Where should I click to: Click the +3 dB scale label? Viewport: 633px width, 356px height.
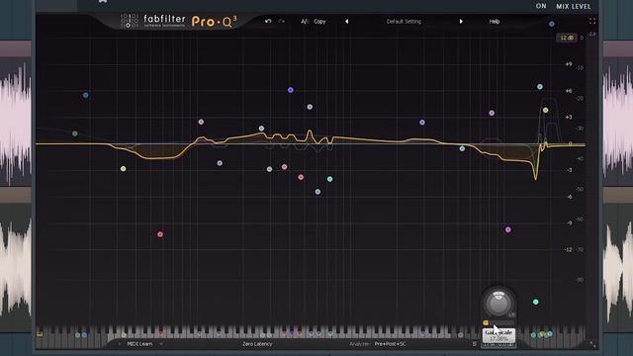(x=569, y=117)
